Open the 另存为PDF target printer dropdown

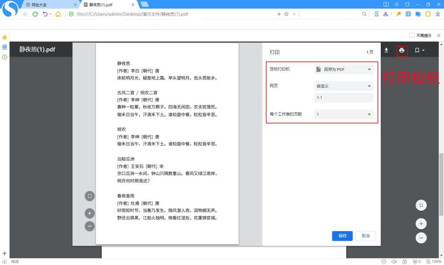pyautogui.click(x=343, y=69)
